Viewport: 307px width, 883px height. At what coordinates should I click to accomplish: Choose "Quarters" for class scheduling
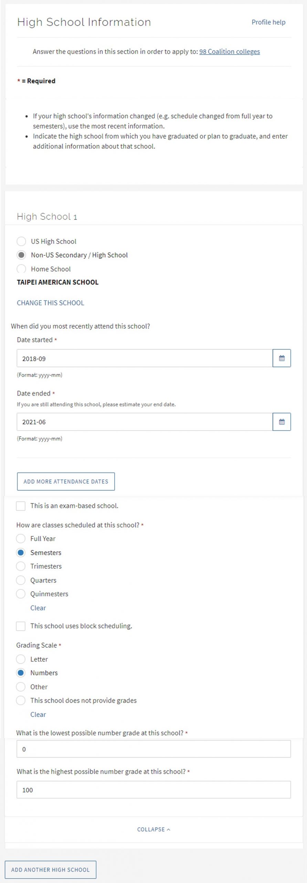tap(21, 580)
